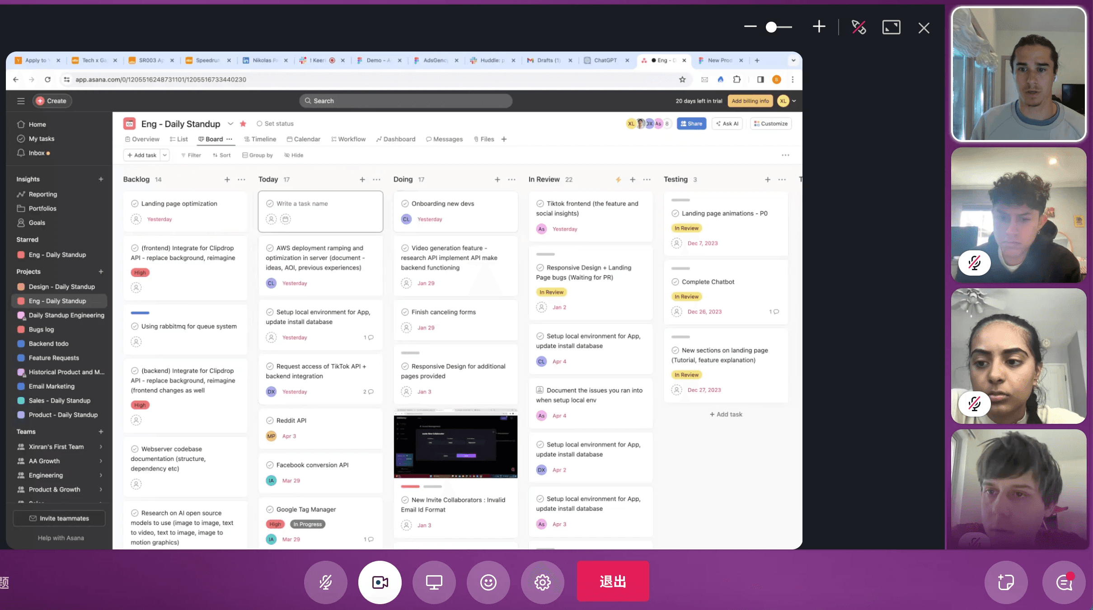Mark Onboarding new devs task complete

[x=405, y=204]
